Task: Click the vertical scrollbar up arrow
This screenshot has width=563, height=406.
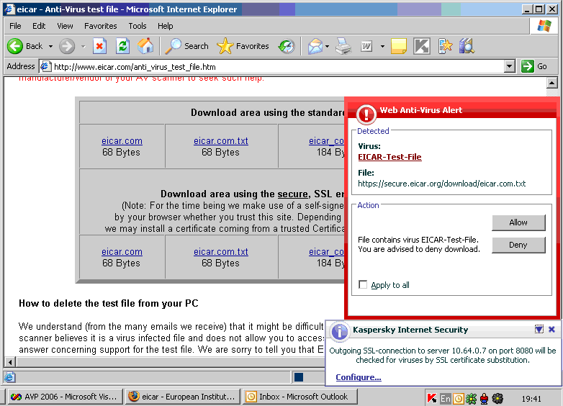Action: (x=551, y=83)
